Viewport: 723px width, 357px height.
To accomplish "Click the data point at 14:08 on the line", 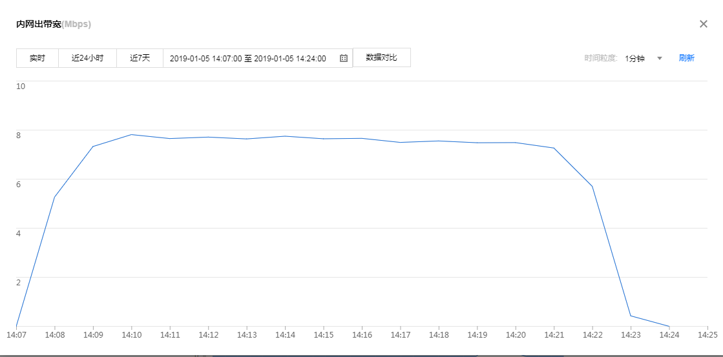I will point(55,197).
